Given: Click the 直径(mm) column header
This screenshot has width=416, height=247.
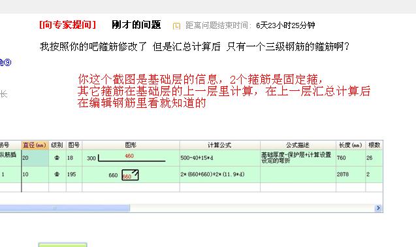Looking at the screenshot, I should coord(35,145).
